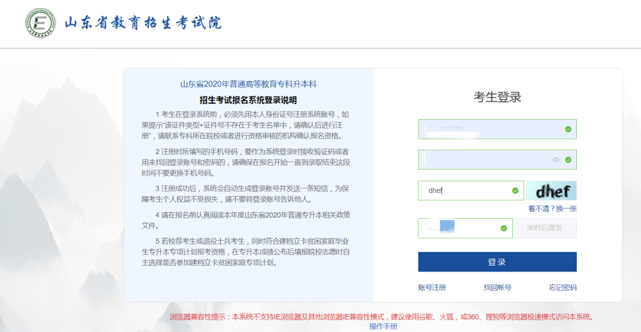
Task: Click the captcha input containing "dhef"
Action: (x=466, y=190)
